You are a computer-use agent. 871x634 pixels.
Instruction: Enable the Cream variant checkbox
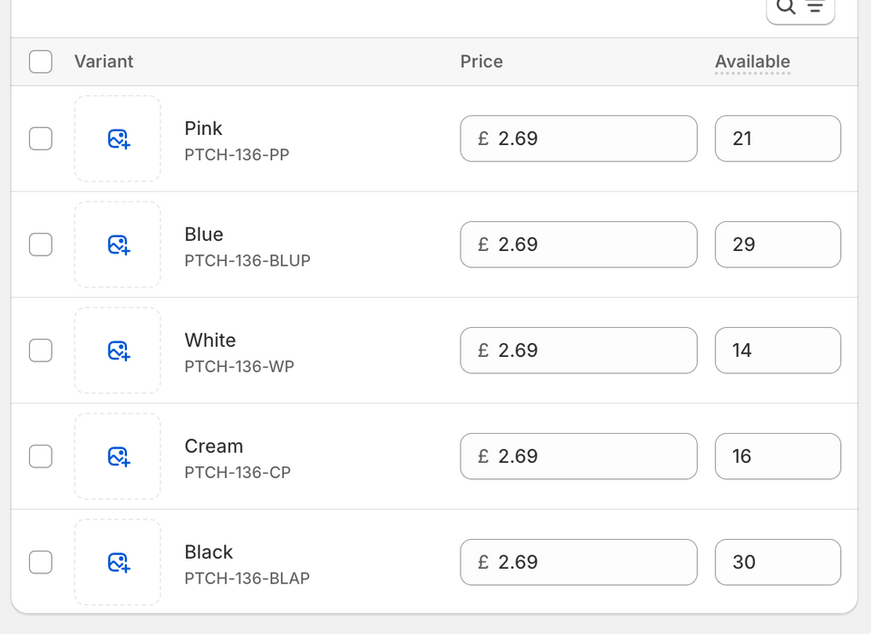point(41,456)
